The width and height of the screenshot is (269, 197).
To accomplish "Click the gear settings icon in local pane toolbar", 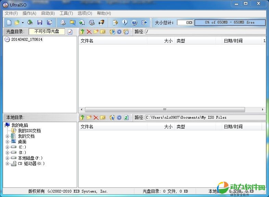I will (119, 118).
